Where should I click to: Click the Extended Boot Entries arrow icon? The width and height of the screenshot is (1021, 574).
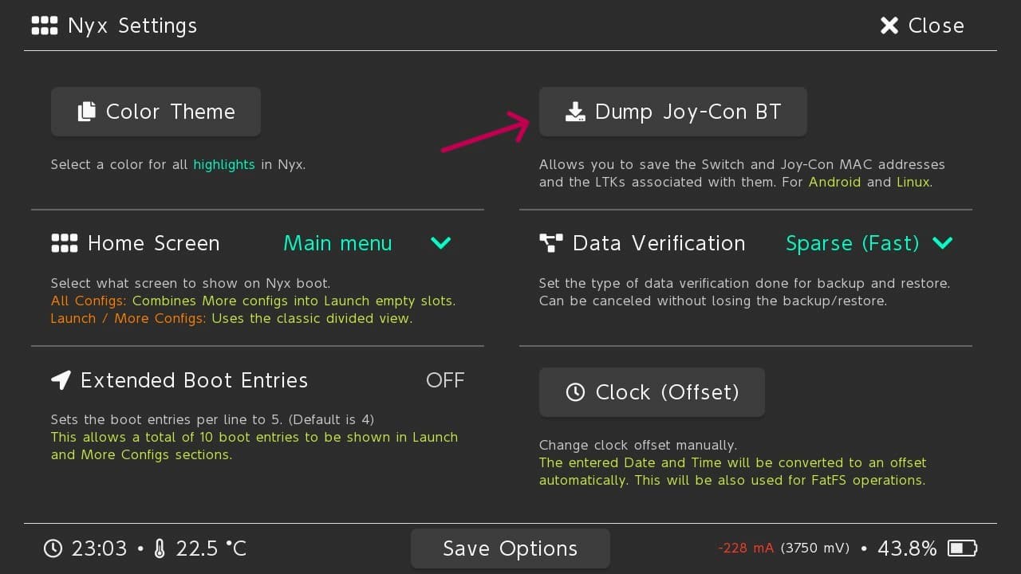[x=61, y=380]
